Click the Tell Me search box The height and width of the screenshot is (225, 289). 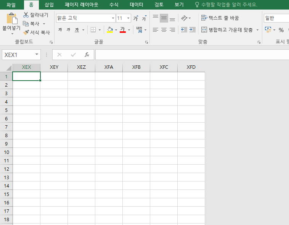click(x=226, y=5)
